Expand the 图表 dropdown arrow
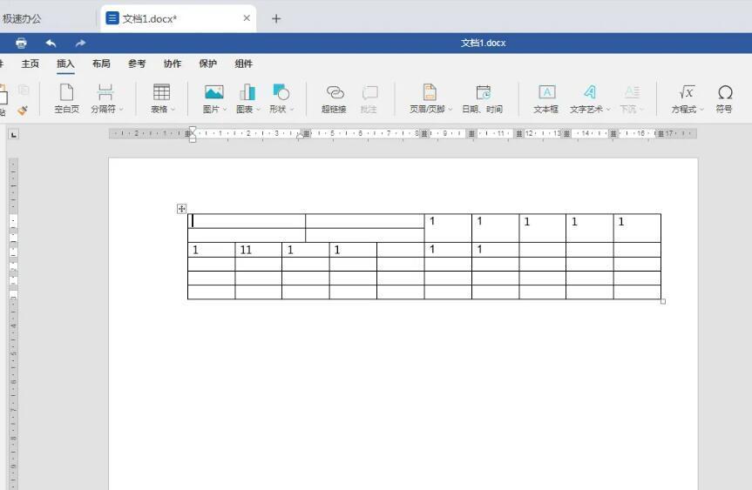This screenshot has width=752, height=490. pyautogui.click(x=258, y=109)
